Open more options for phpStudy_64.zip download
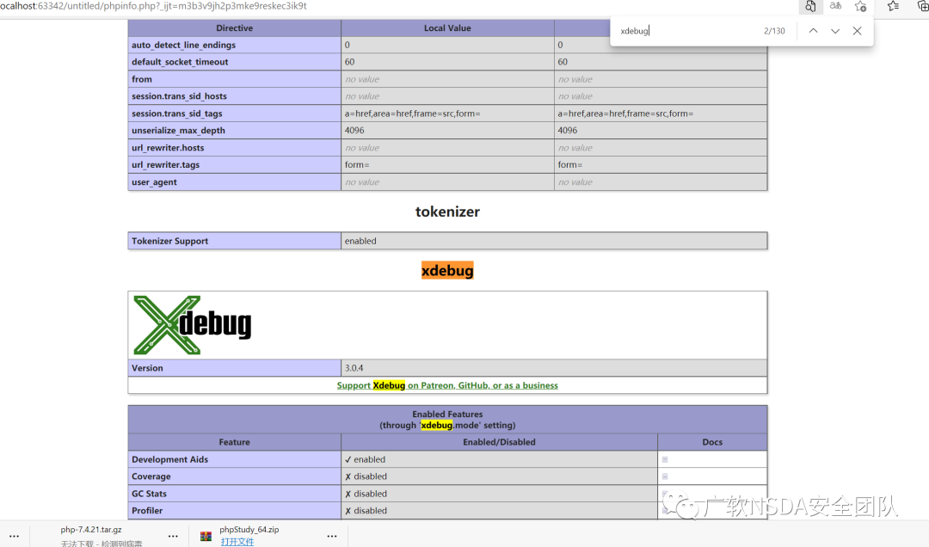 (x=332, y=537)
